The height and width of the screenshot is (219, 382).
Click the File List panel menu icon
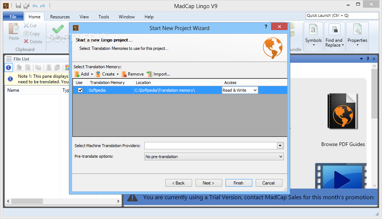click(x=9, y=59)
